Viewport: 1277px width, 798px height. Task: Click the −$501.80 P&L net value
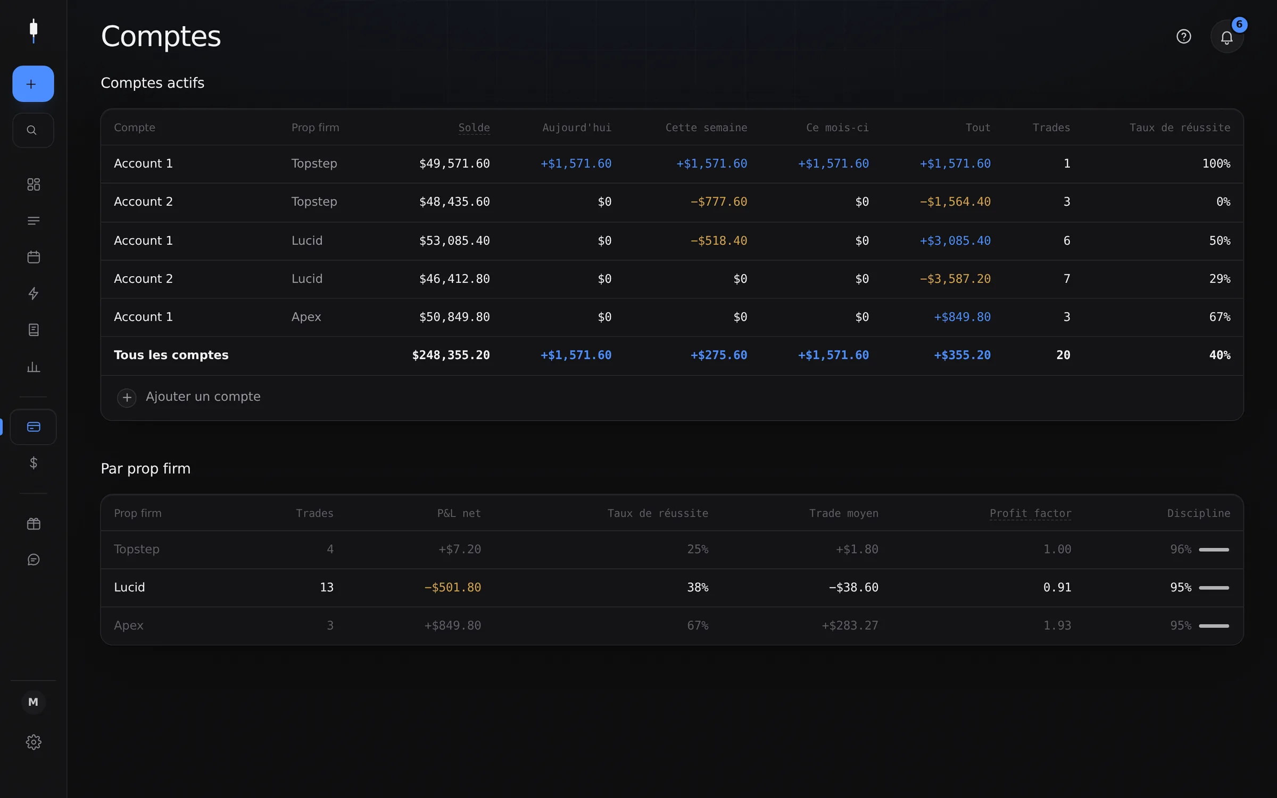pos(452,588)
